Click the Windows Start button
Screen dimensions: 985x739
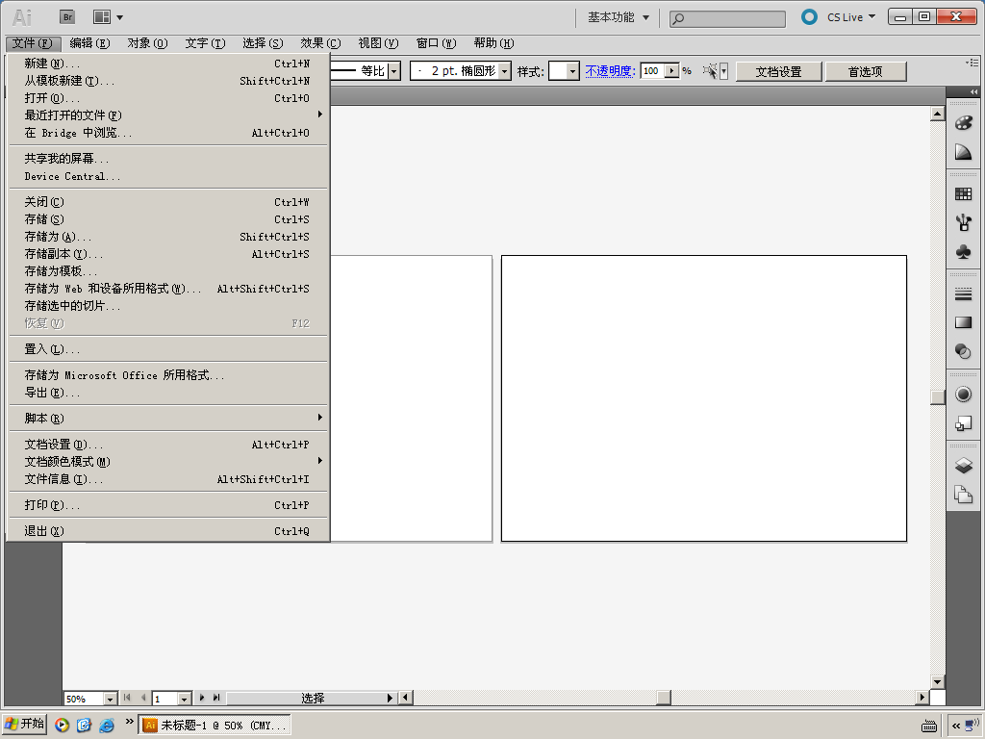(x=24, y=724)
